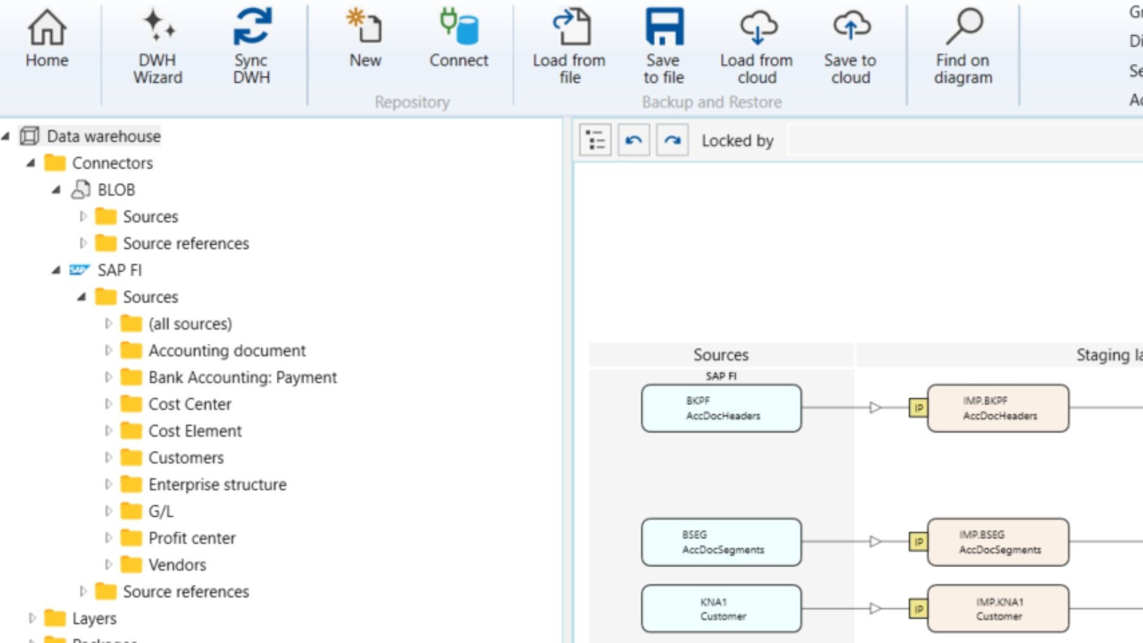Viewport: 1143px width, 643px height.
Task: Expand the Customers folder
Action: tap(109, 457)
